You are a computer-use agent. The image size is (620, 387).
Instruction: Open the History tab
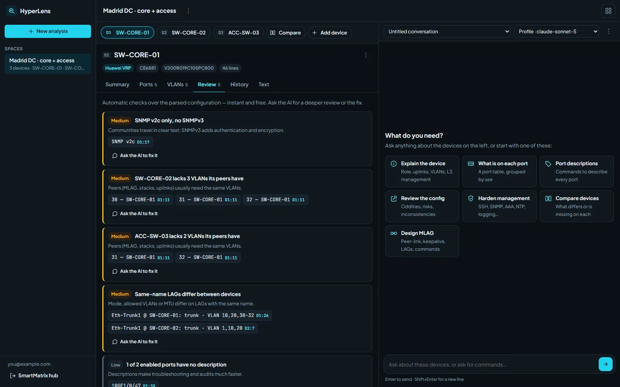click(239, 84)
